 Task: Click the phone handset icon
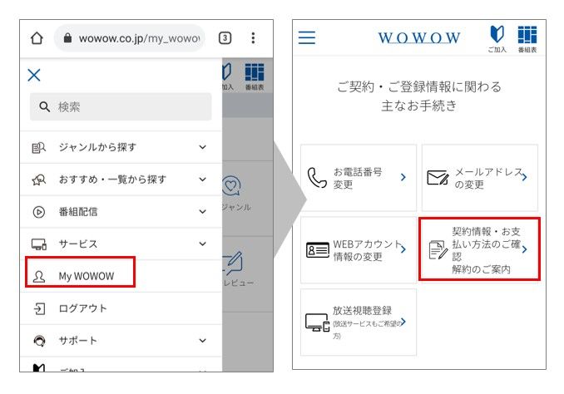317,178
